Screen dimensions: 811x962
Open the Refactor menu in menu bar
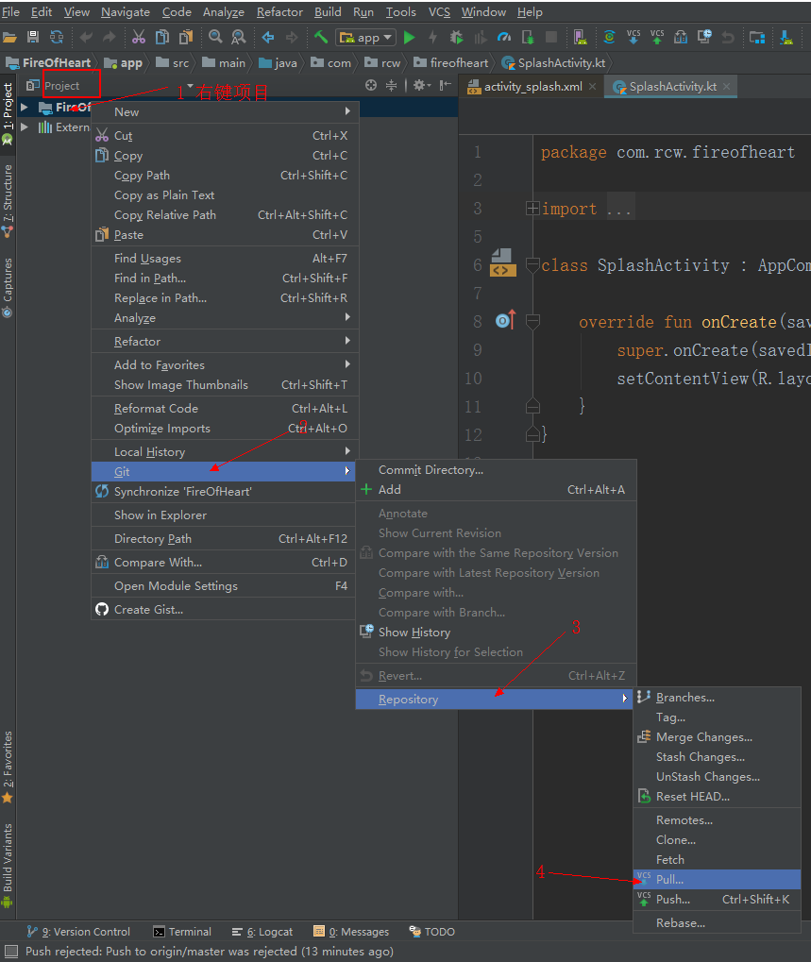[x=279, y=11]
